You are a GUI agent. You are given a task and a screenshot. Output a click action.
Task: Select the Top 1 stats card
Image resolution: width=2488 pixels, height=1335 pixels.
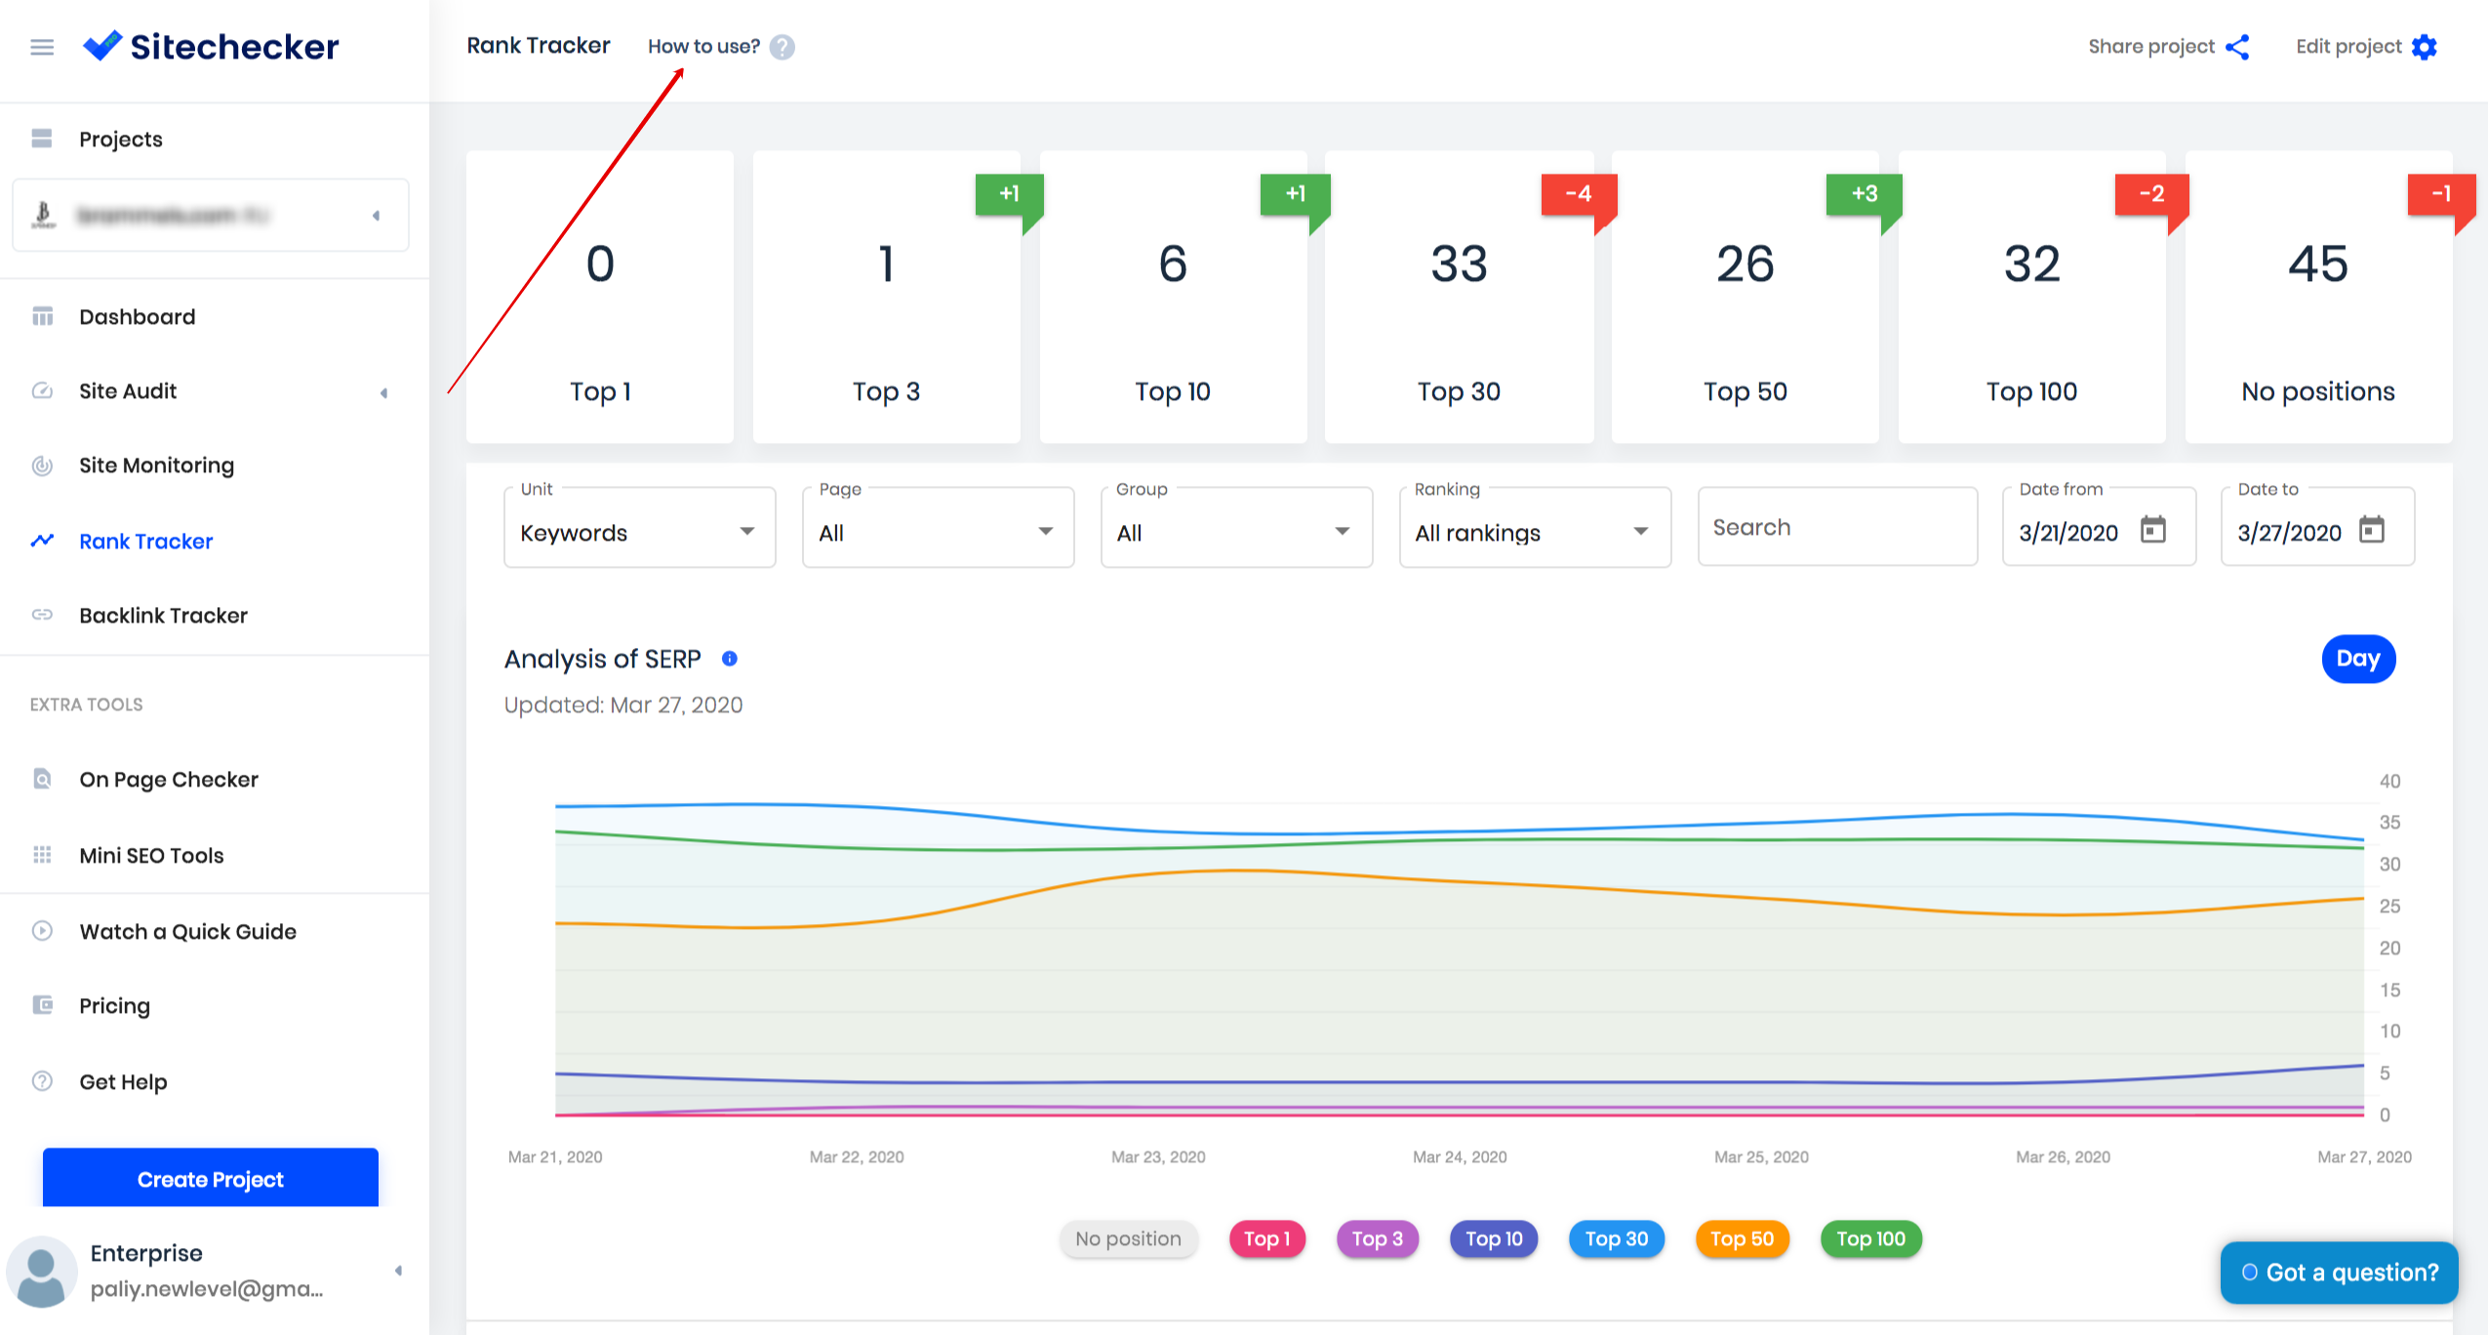(600, 297)
